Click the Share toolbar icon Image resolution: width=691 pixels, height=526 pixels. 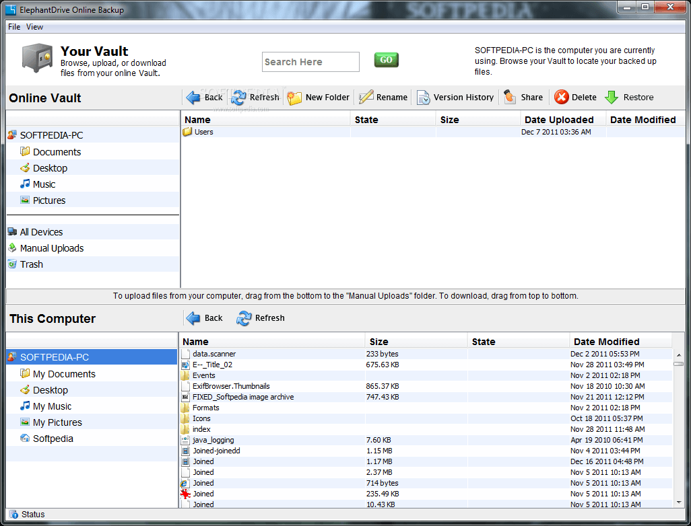click(x=511, y=98)
